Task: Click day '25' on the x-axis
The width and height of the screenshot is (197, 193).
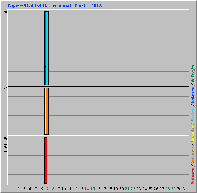Action: point(150,189)
